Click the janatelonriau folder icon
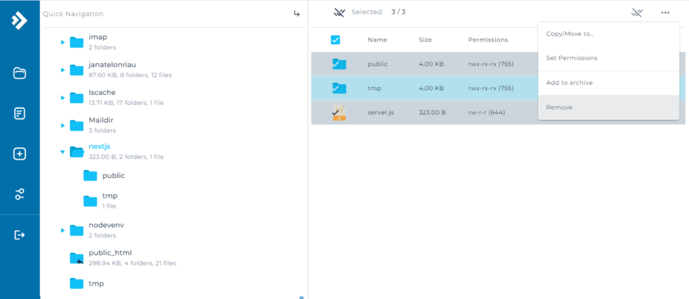 pyautogui.click(x=77, y=70)
